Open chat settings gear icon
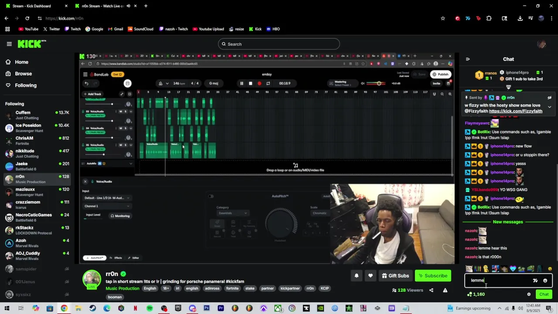Screen dimensions: 558x314 [529, 294]
